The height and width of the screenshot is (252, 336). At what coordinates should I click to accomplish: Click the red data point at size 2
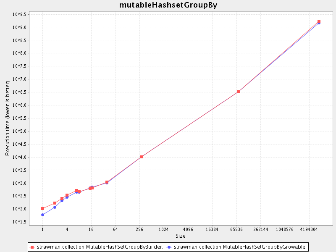(x=55, y=203)
